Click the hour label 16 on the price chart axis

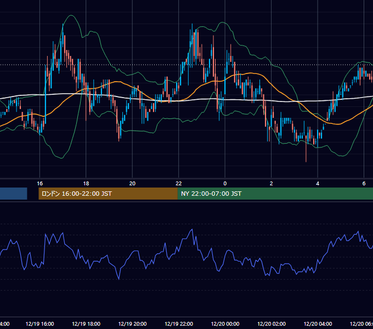tap(39, 183)
